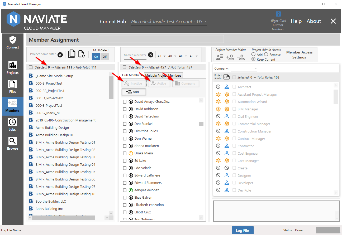The image size is (342, 235).
Task: Click the second blocked icon beside Create
Action: (x=226, y=168)
